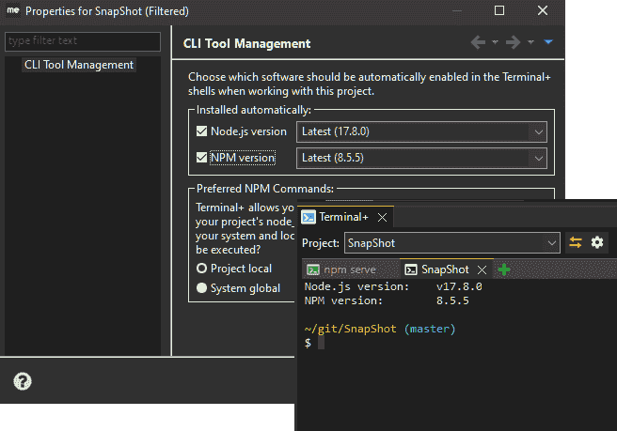
Task: Click the CLI Tool Management page heading
Action: click(246, 43)
